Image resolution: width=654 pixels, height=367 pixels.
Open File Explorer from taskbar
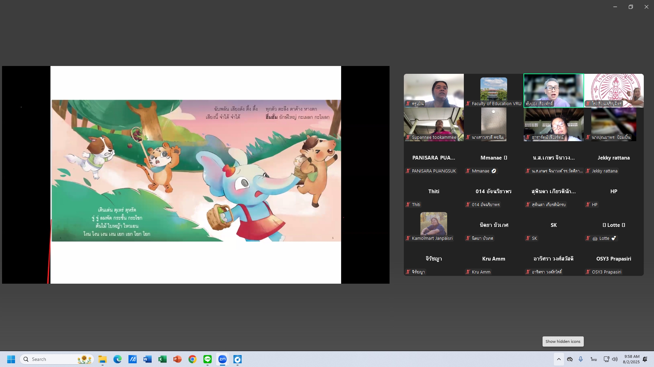tap(103, 359)
